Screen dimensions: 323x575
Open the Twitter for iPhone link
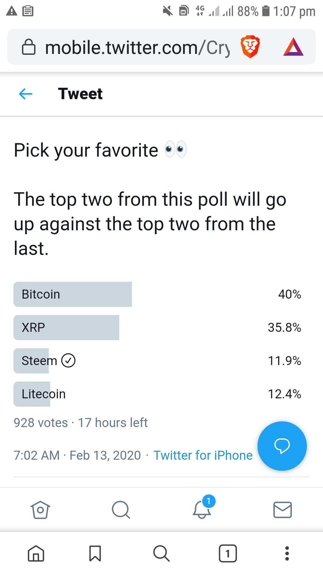pyautogui.click(x=203, y=455)
